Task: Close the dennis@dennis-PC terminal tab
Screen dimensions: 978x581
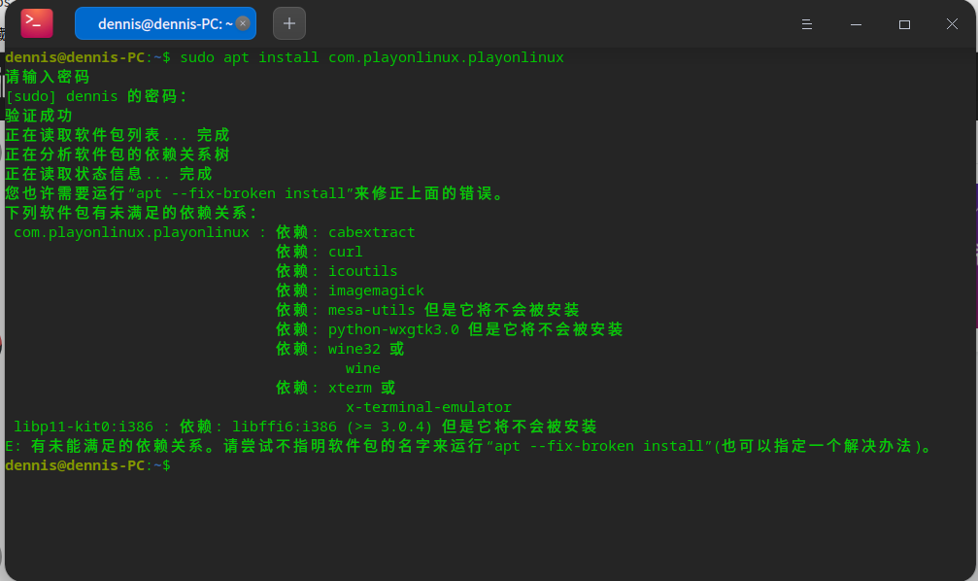Action: (x=243, y=23)
